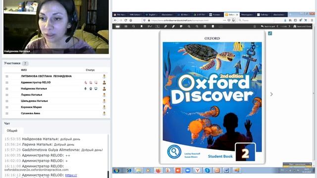Click row handle beside ЛИТВИНОВА СВЕТЛАНА ЛЕОНИДОВНА
This screenshot has width=317, height=178.
[7, 76]
